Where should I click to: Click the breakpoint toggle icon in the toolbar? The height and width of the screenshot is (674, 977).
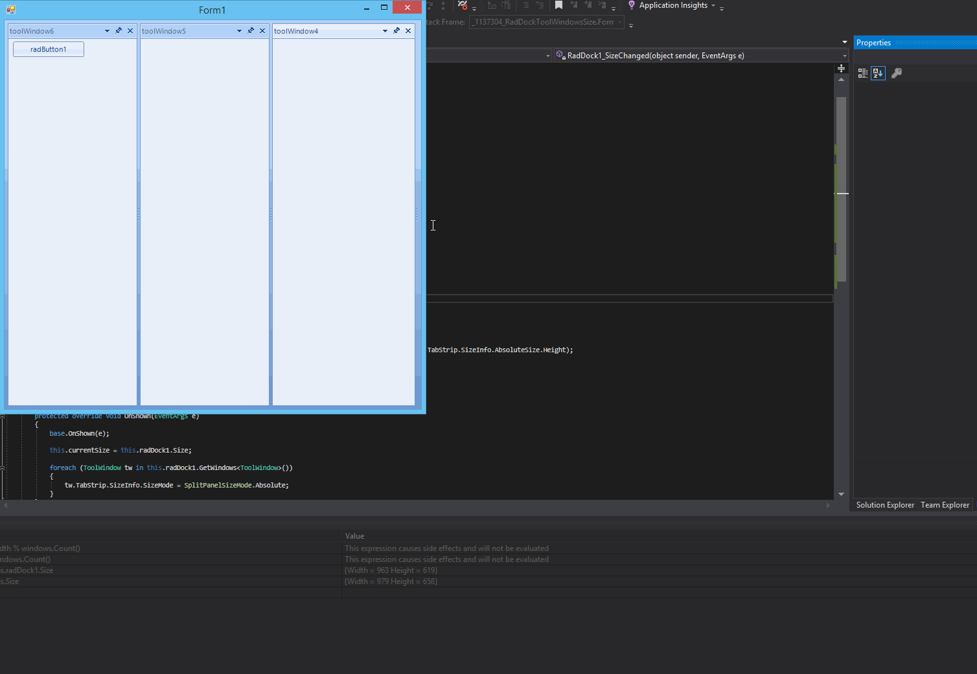click(463, 5)
